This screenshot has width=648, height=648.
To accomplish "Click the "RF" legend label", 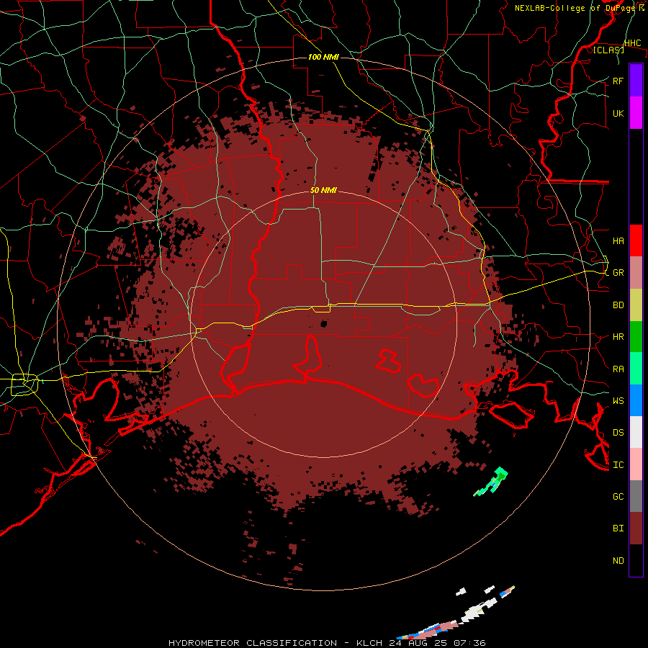I will 618,81.
